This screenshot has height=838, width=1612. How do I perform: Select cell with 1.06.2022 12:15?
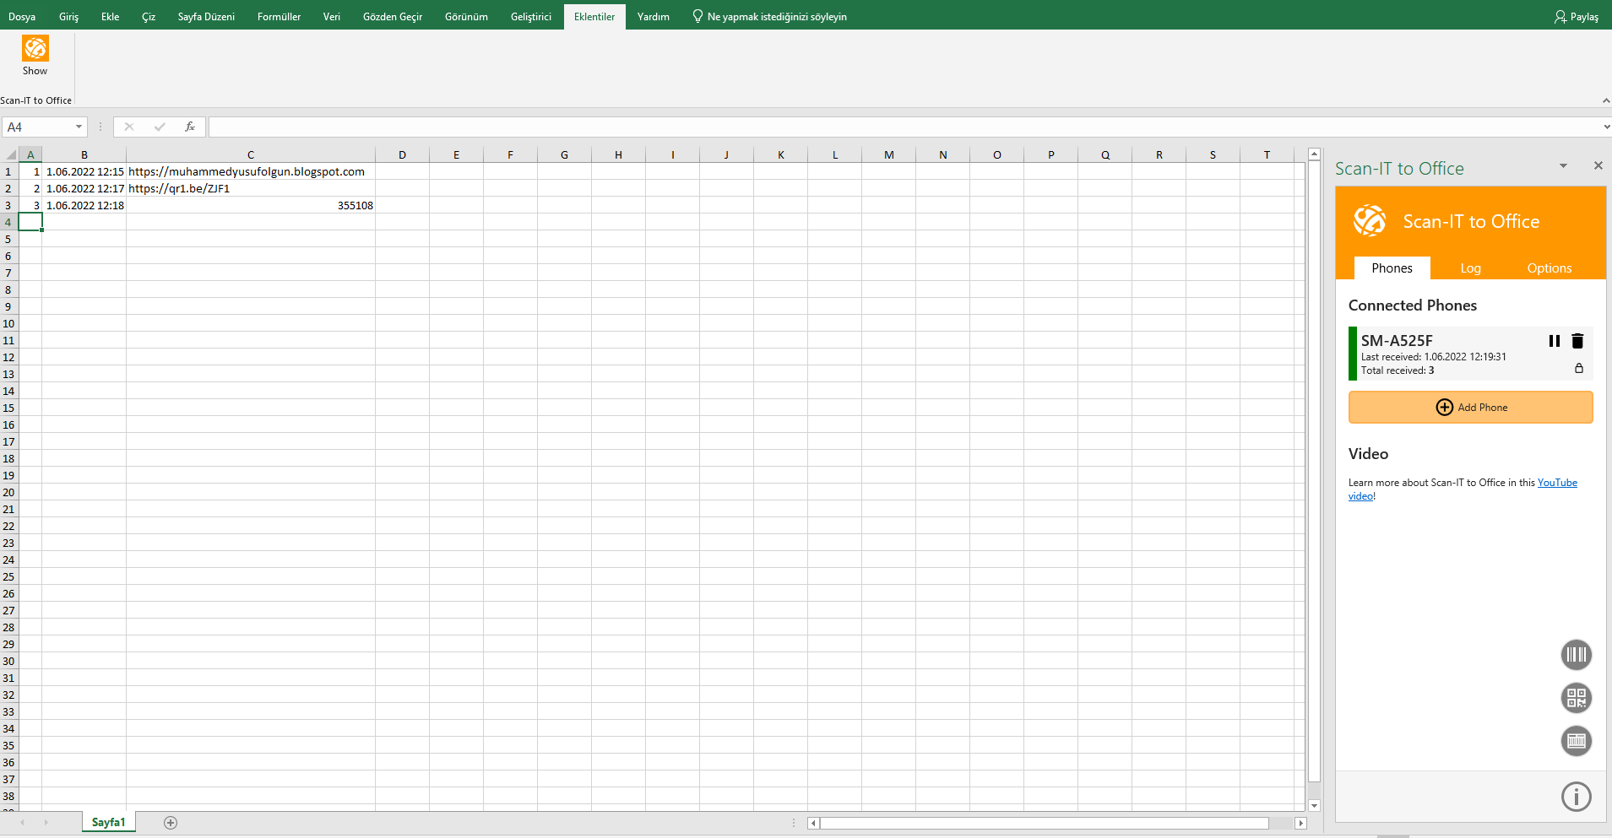click(84, 171)
